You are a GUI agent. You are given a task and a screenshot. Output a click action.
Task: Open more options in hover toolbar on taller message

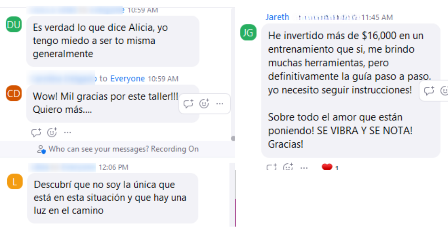[x=220, y=104]
